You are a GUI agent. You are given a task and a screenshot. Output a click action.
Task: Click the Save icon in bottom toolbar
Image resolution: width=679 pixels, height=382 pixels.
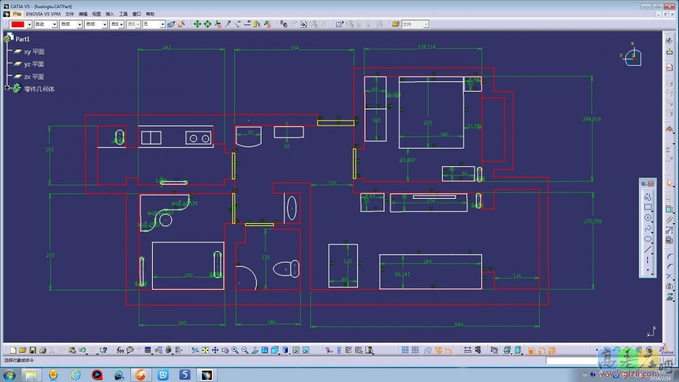(33, 350)
